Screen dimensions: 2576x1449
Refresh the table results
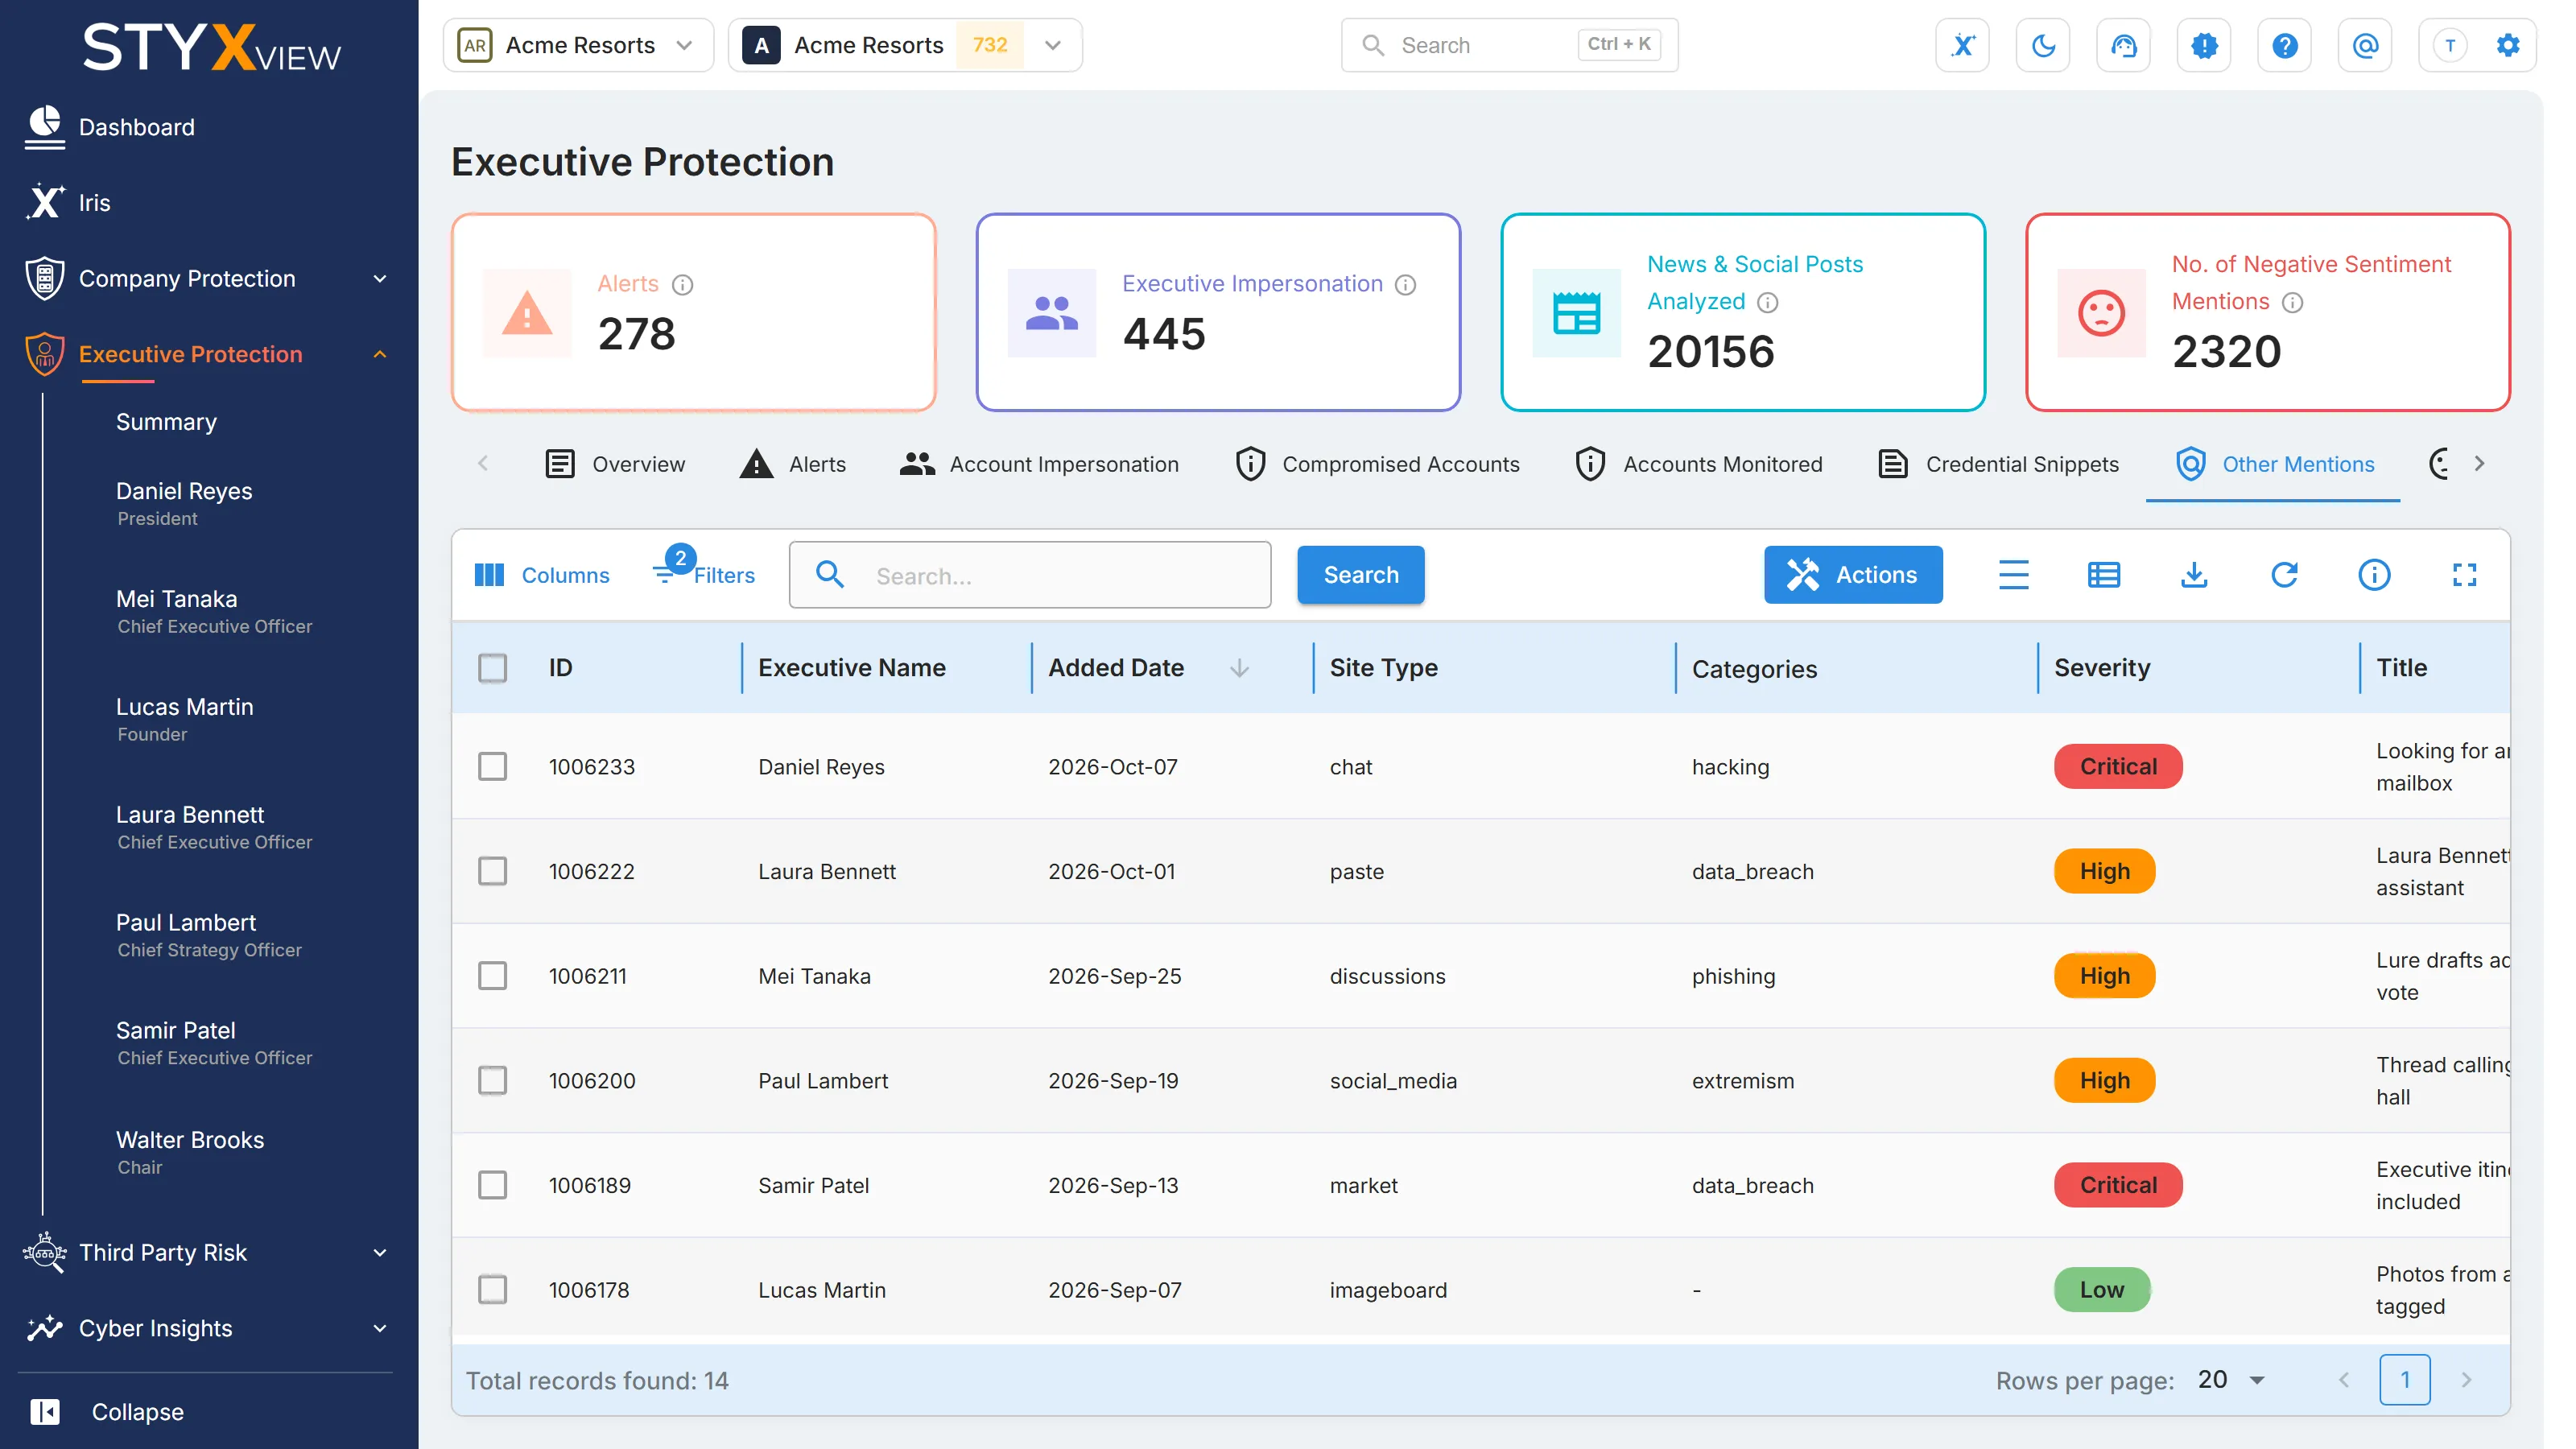[x=2284, y=575]
